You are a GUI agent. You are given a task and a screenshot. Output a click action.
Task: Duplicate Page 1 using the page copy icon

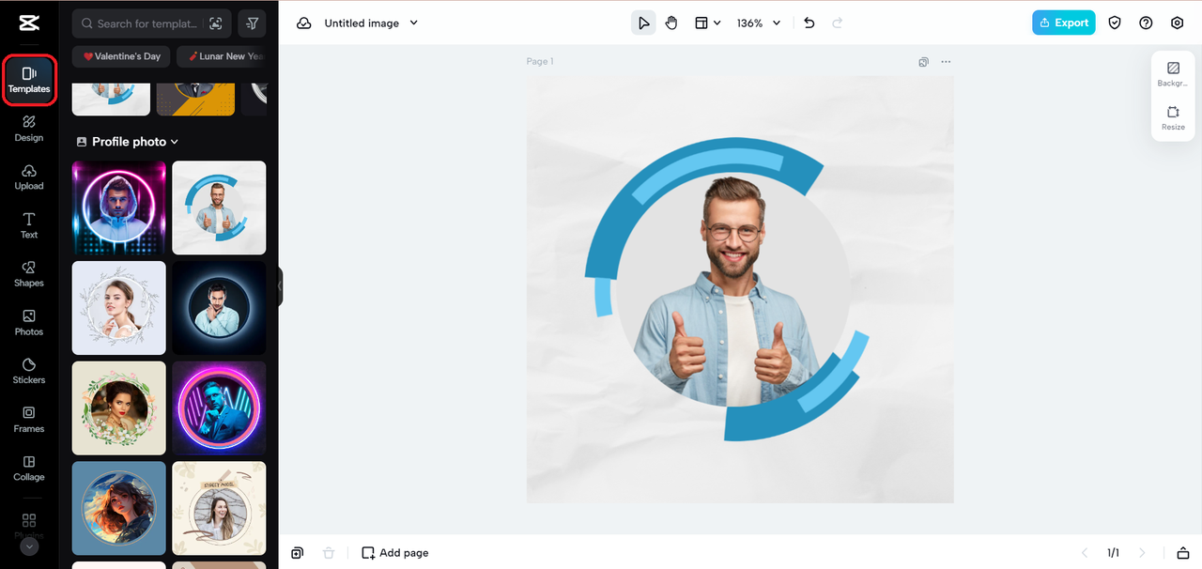pyautogui.click(x=924, y=62)
